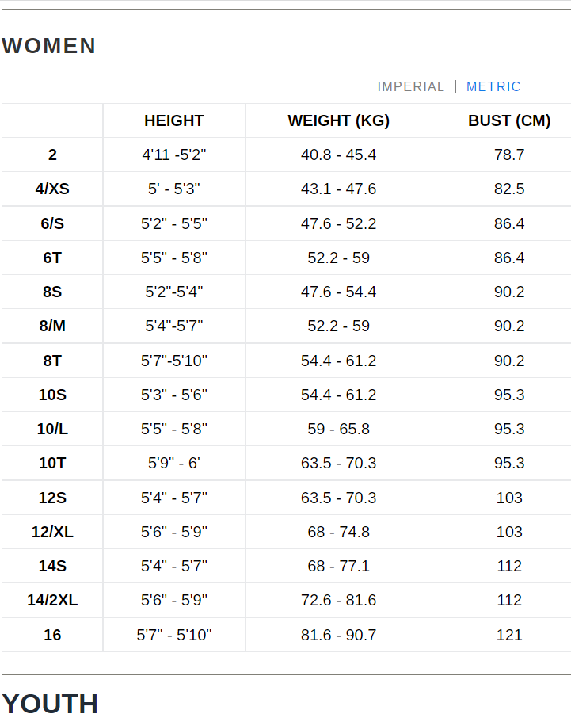Click the 12/XL size row label
The image size is (571, 714).
52,532
